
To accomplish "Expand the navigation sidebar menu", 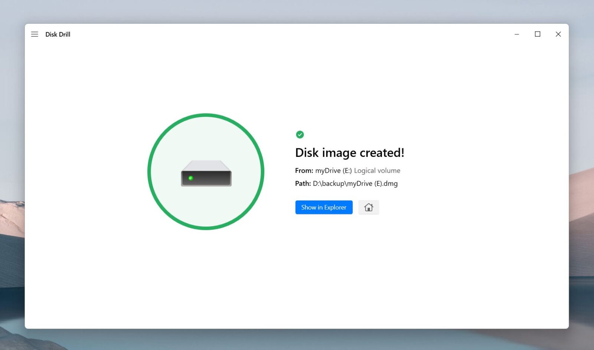I will (35, 34).
